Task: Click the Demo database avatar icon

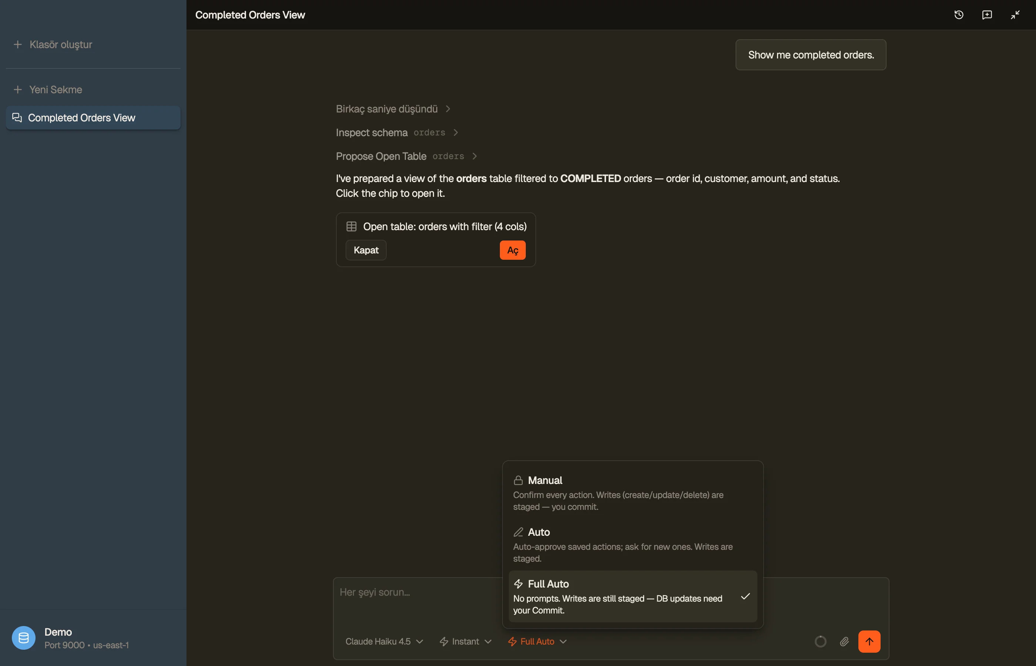Action: (23, 638)
